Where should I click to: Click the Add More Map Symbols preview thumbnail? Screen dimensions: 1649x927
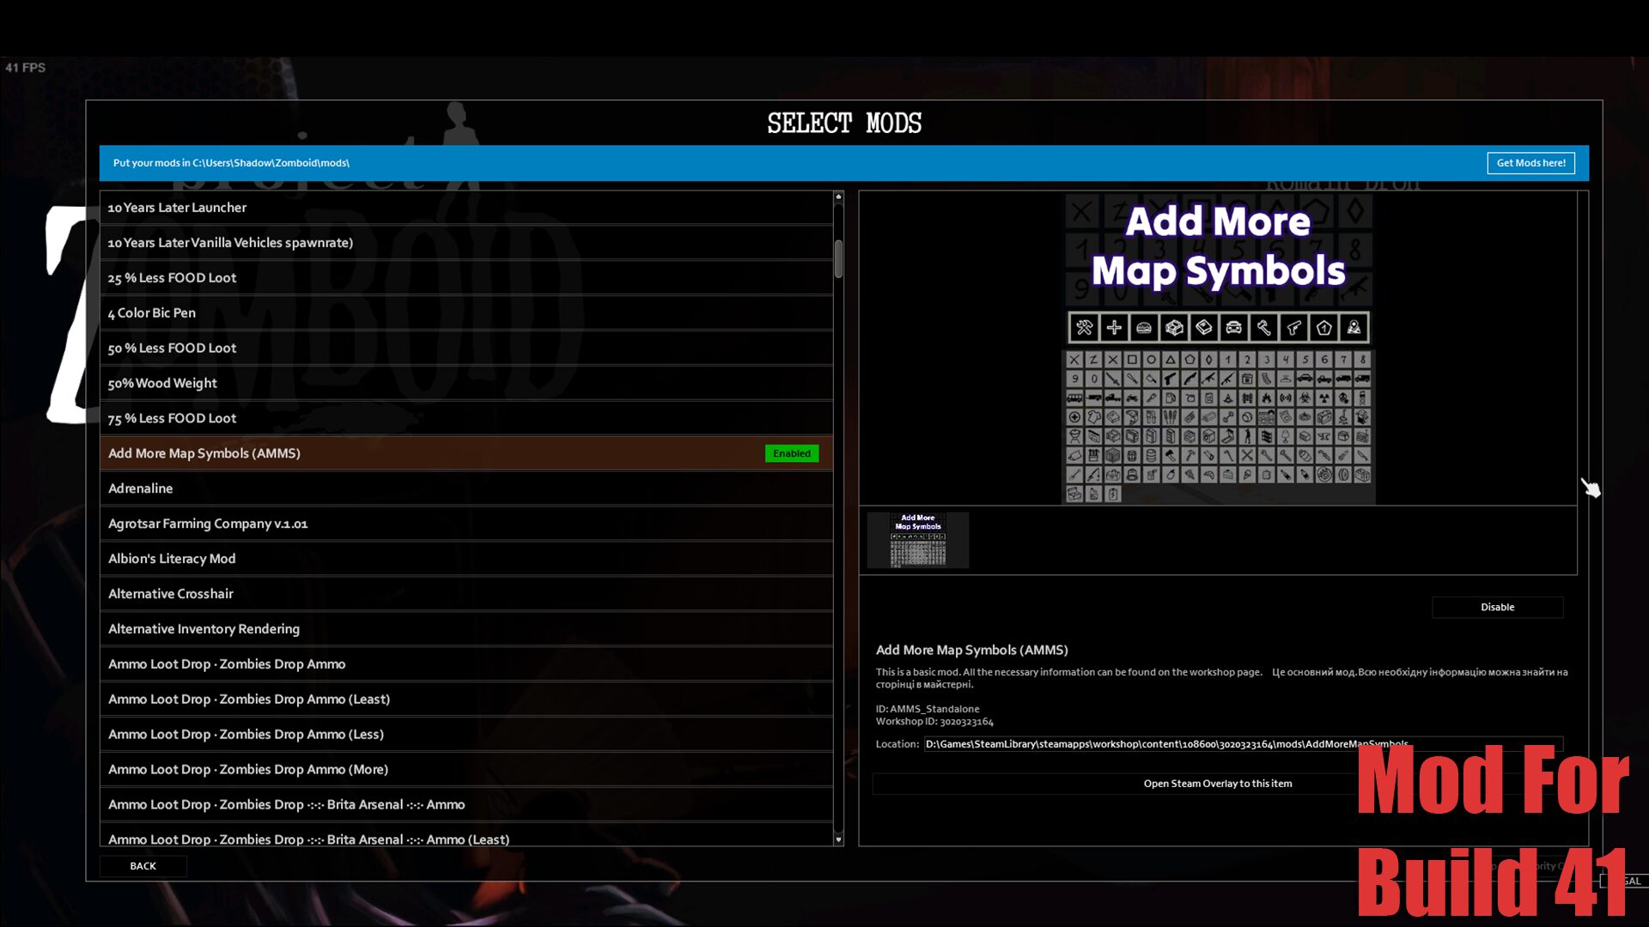point(917,541)
